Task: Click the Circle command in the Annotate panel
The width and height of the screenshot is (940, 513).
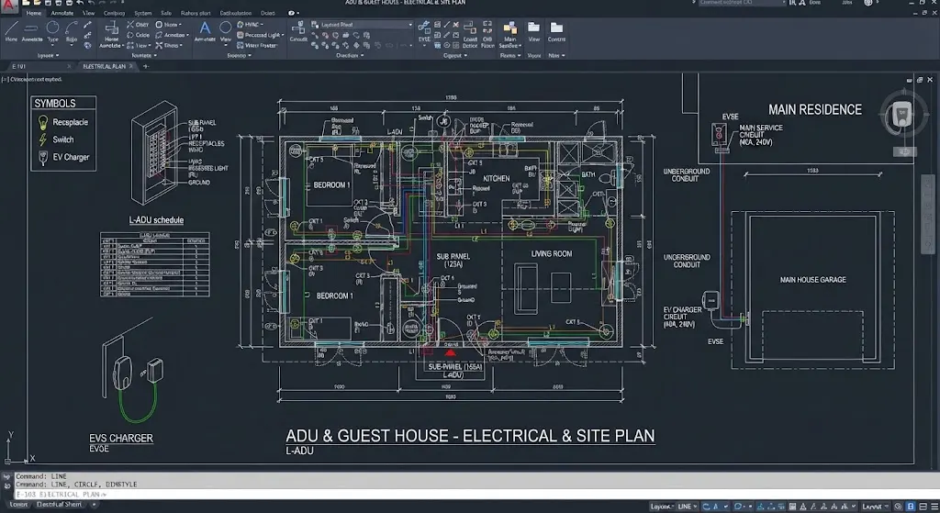Action: (x=138, y=35)
